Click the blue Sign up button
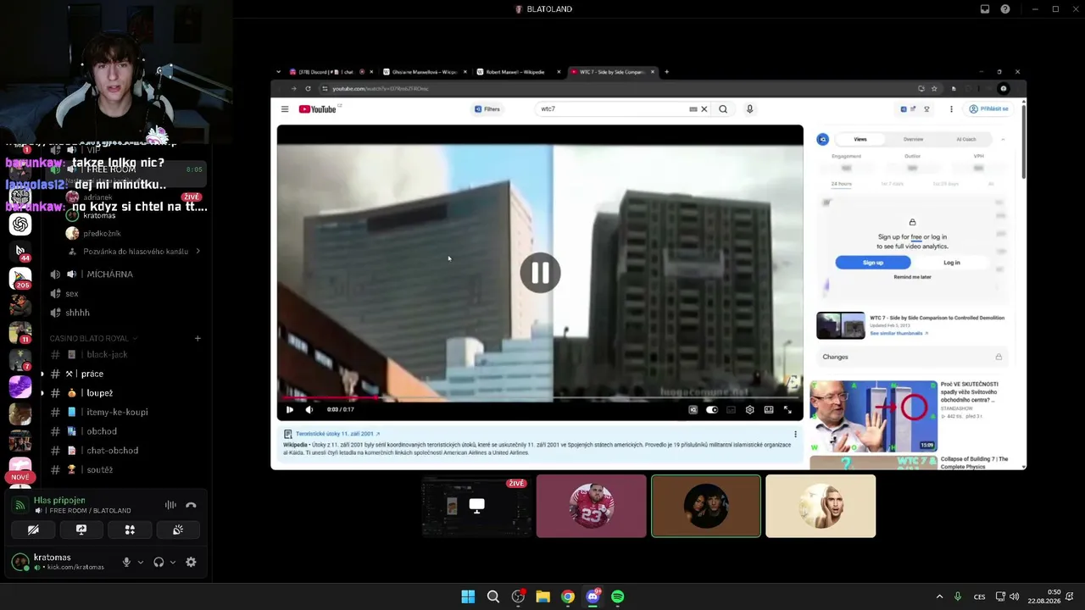The image size is (1085, 610). (x=873, y=263)
